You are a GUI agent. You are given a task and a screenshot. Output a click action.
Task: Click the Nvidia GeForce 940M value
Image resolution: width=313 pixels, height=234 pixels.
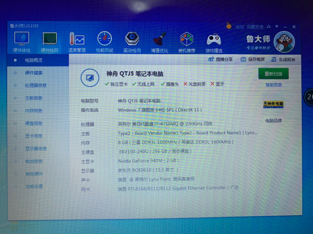click(x=148, y=161)
